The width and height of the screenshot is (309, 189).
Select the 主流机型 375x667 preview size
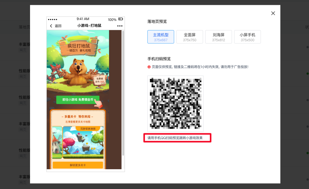(x=161, y=37)
